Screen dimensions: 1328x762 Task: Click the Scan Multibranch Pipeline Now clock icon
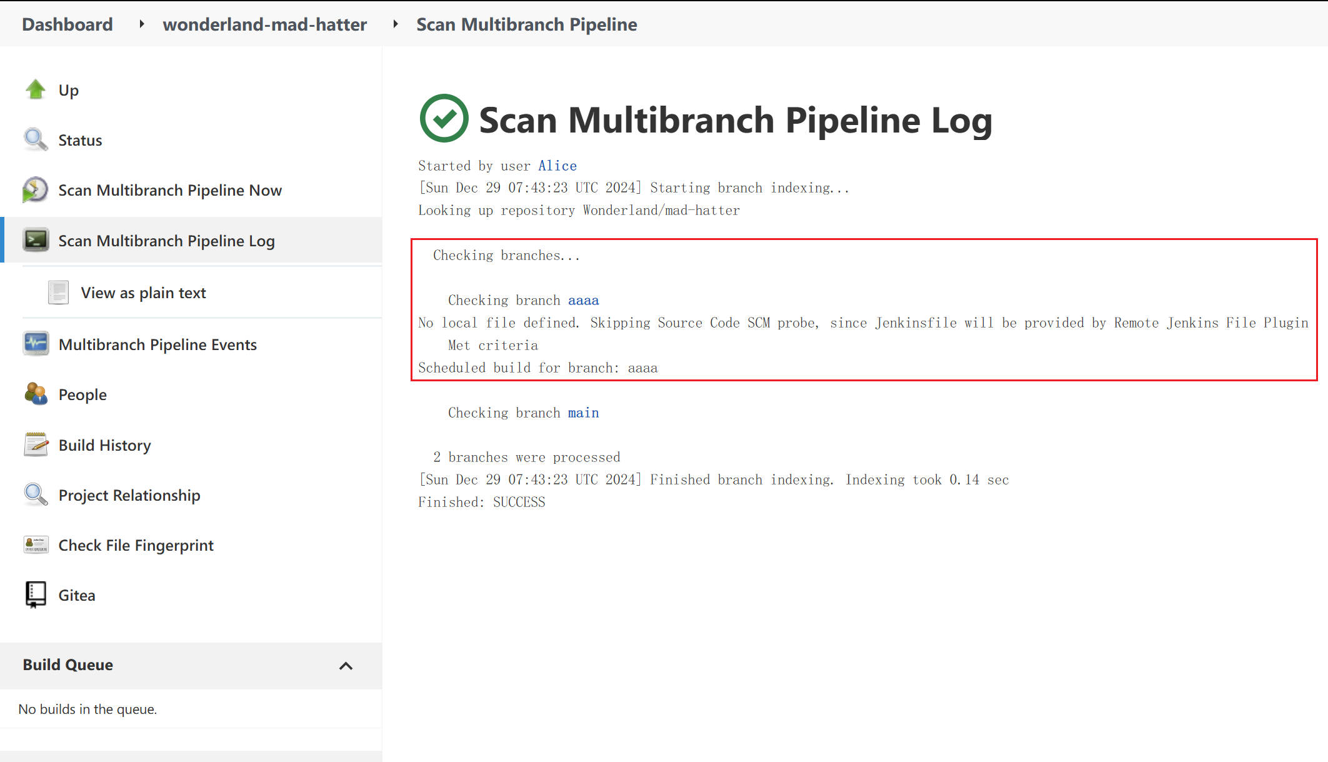tap(36, 190)
